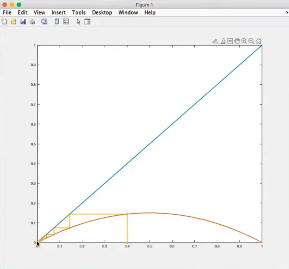
Task: Enable the Zoom In magnifier tool
Action: [x=244, y=41]
